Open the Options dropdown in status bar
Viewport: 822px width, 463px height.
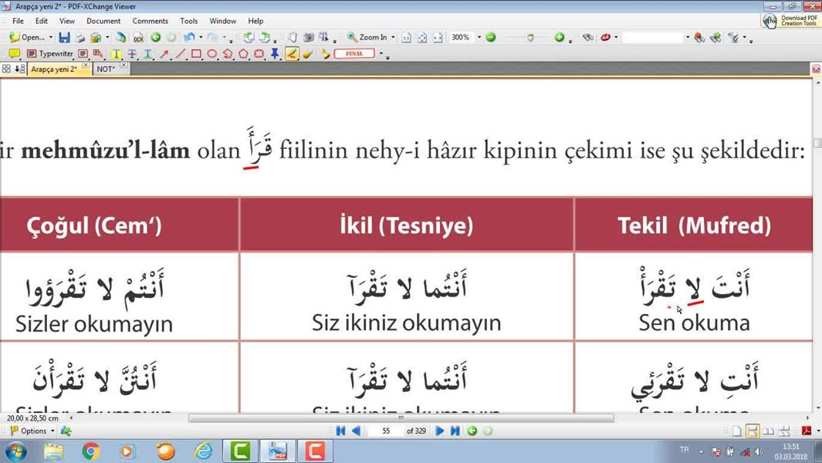(32, 431)
